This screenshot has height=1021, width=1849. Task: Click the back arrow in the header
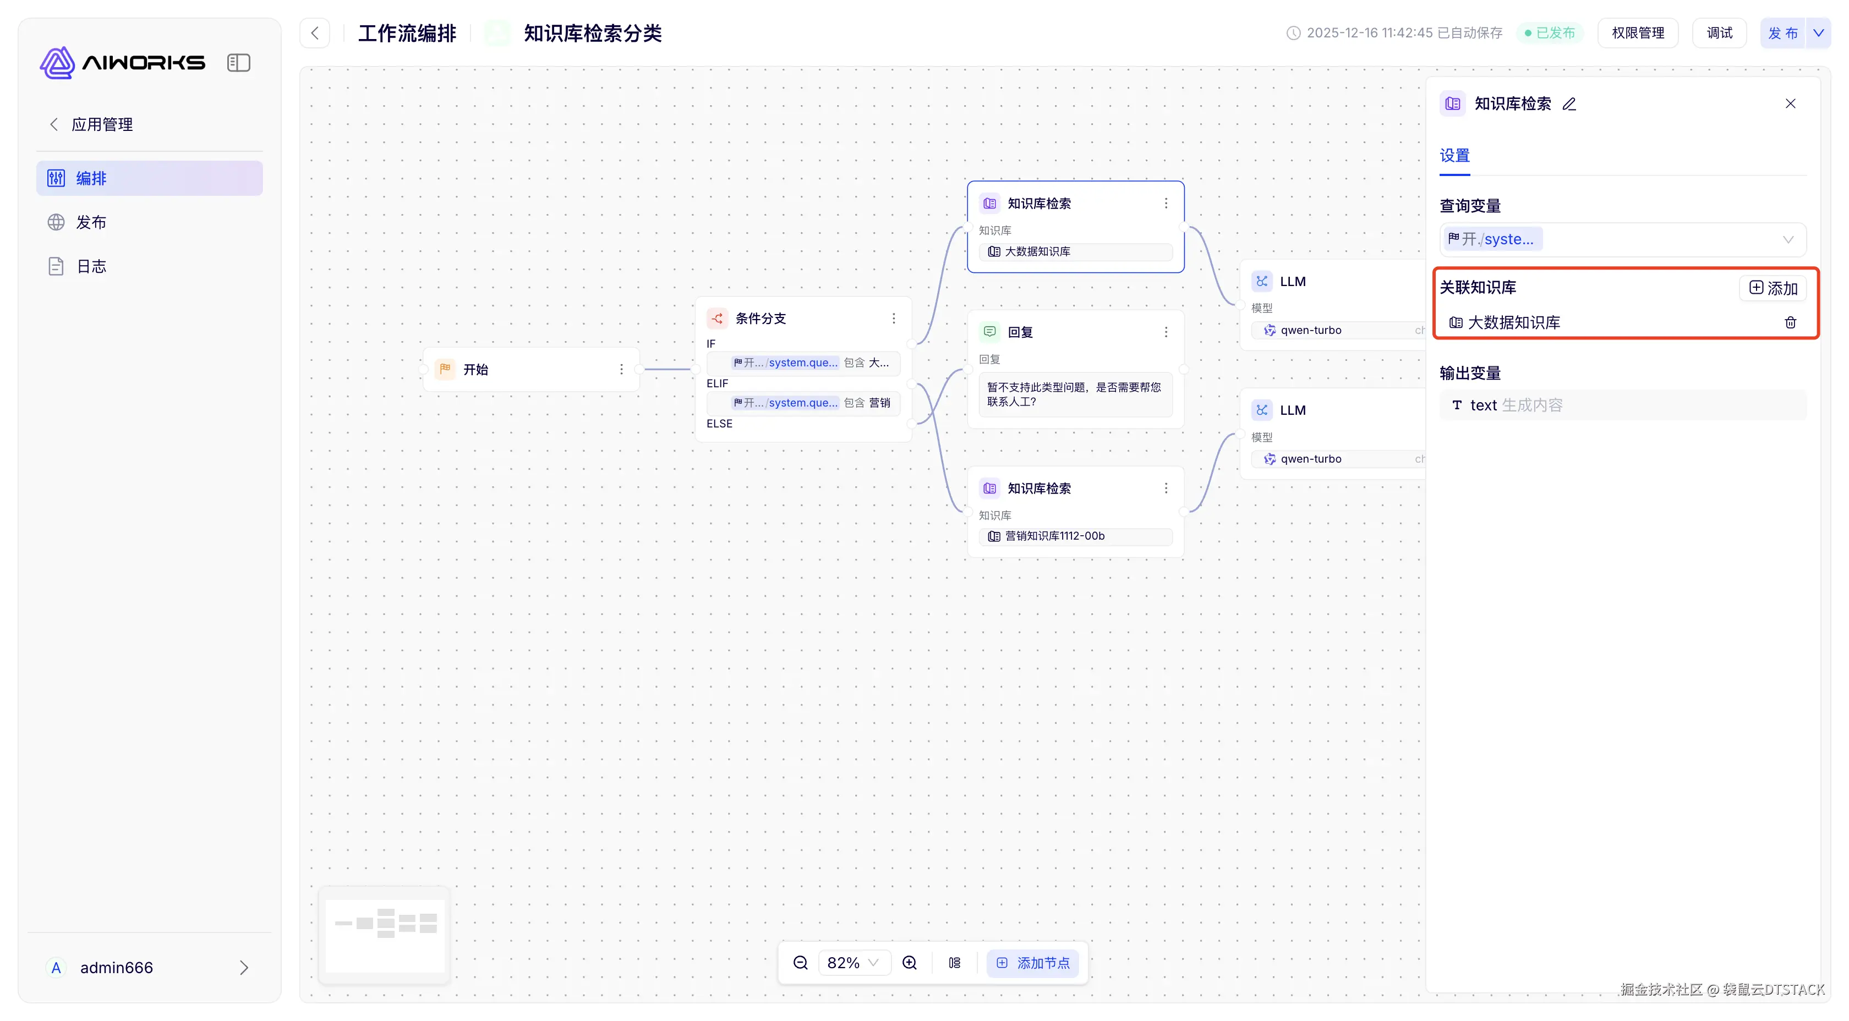(314, 33)
